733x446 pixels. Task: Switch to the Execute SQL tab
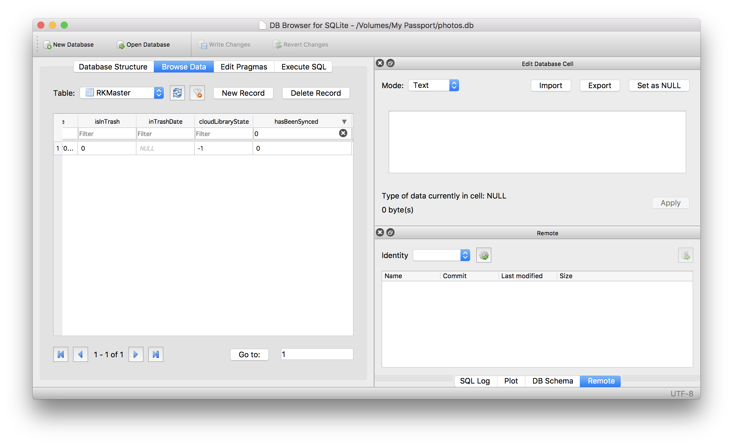pyautogui.click(x=303, y=67)
